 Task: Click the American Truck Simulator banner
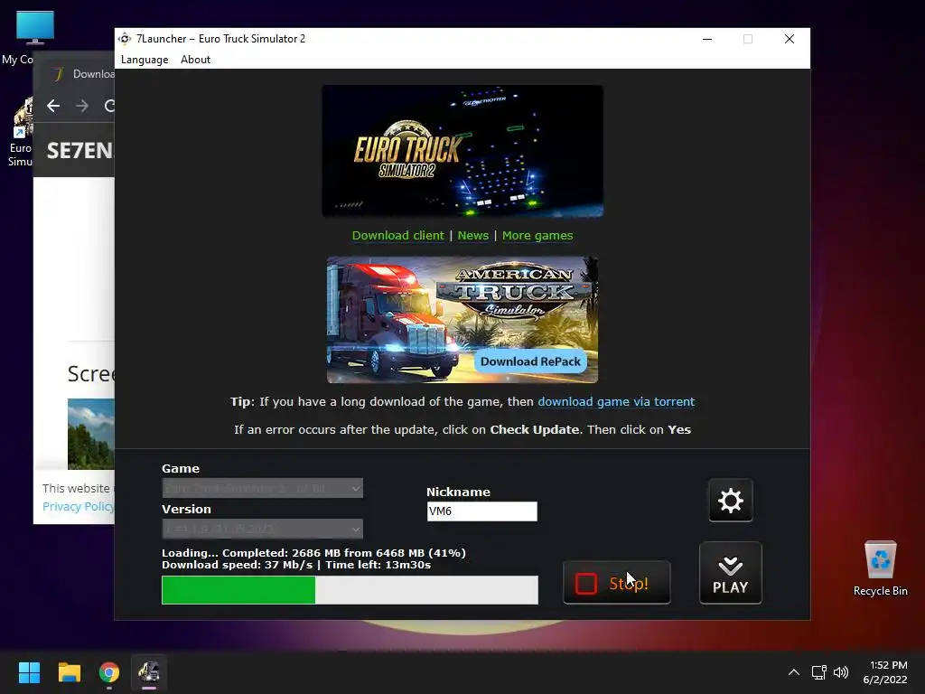click(x=462, y=319)
